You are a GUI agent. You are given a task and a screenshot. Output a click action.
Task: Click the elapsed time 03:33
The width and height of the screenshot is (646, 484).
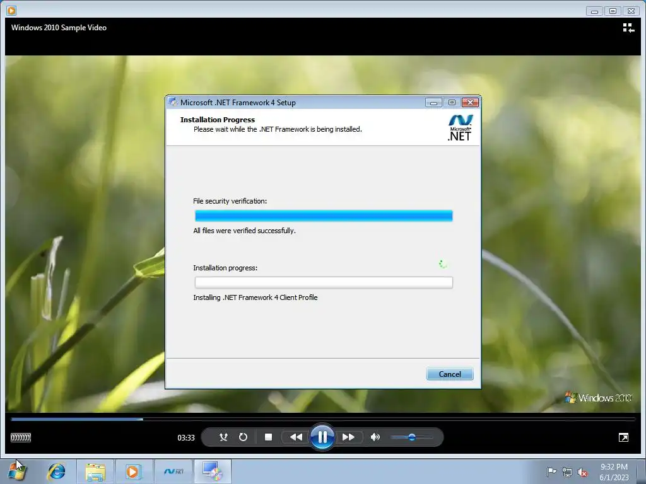(186, 437)
